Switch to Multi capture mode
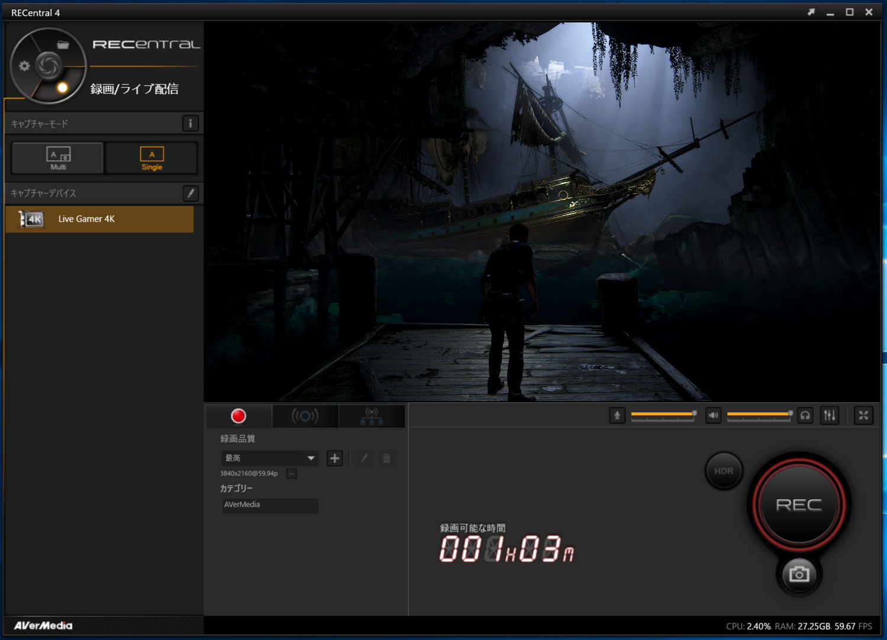Image resolution: width=887 pixels, height=640 pixels. [58, 157]
